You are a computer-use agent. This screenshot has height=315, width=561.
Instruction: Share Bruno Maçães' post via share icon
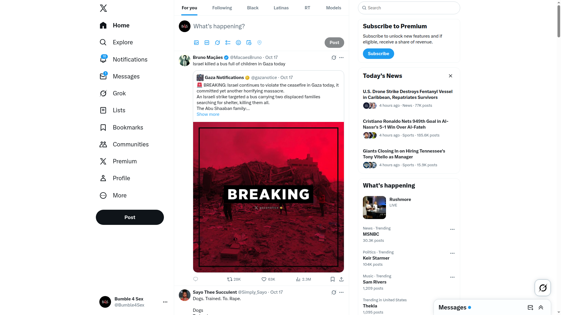tap(341, 279)
